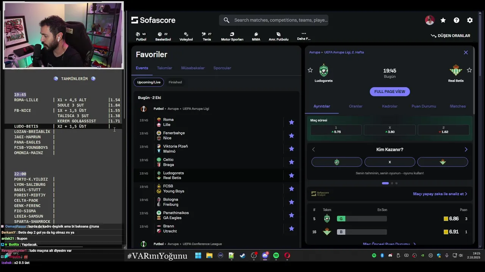
Task: Unfavorite the Viktoria Plzeň vs Malmö match
Action: (x=291, y=148)
